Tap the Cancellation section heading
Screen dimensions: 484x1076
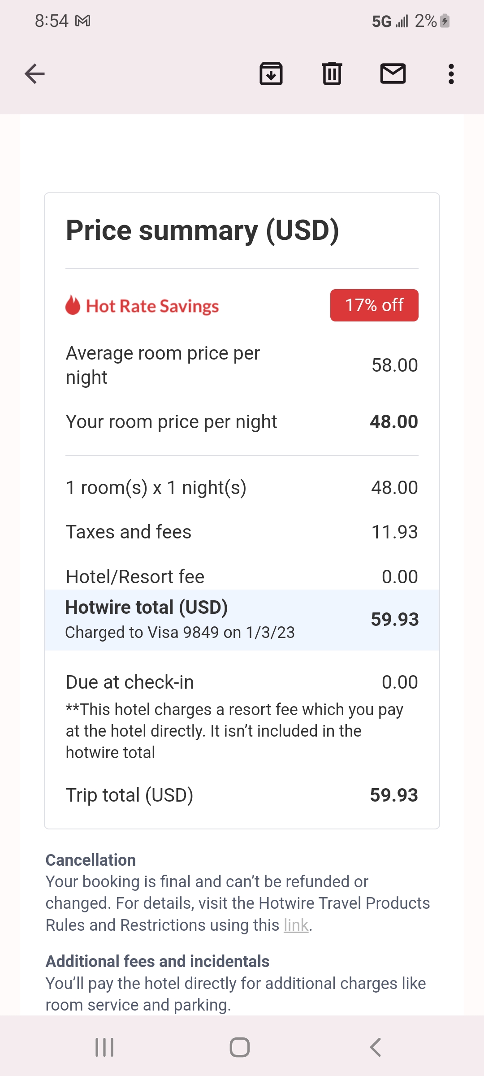click(91, 860)
